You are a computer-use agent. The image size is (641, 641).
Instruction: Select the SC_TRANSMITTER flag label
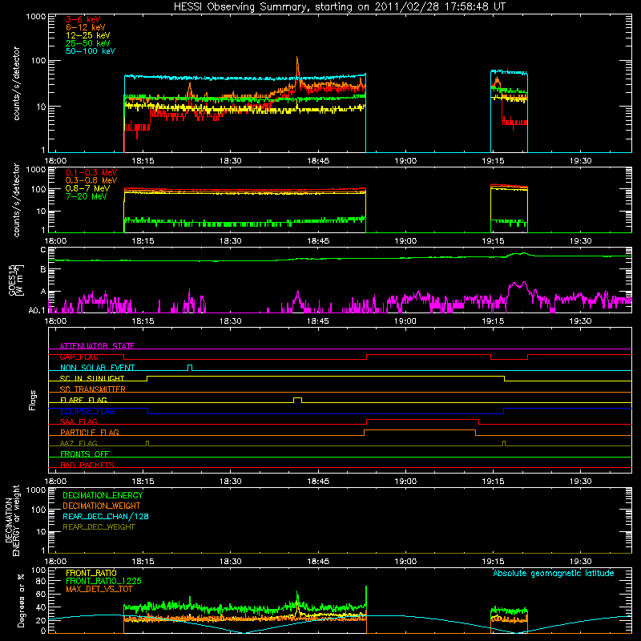[x=93, y=389]
